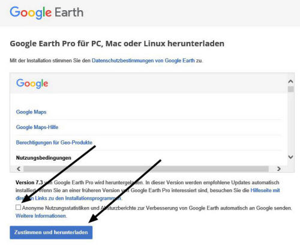Open the Google Maps link
This screenshot has width=300, height=249.
pyautogui.click(x=31, y=112)
